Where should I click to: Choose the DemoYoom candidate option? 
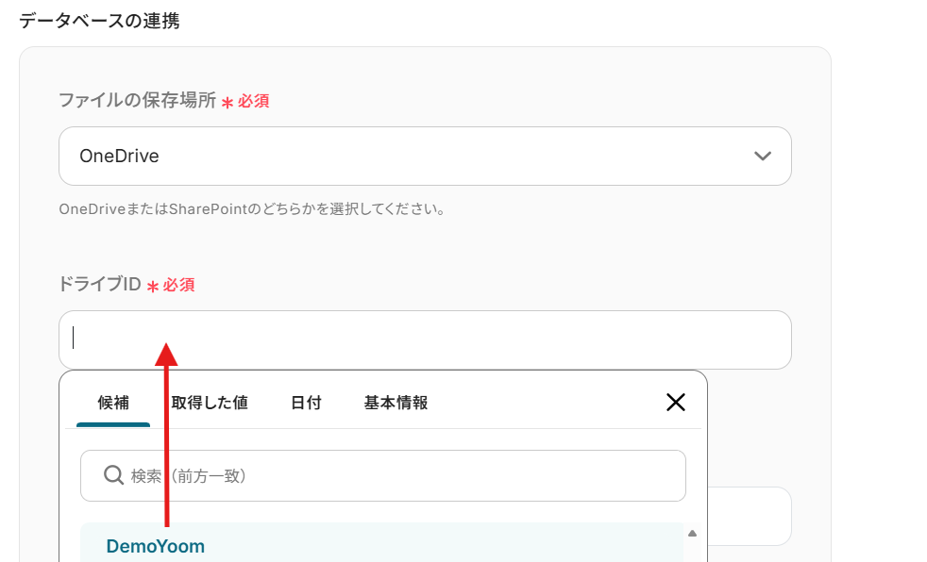pyautogui.click(x=156, y=546)
